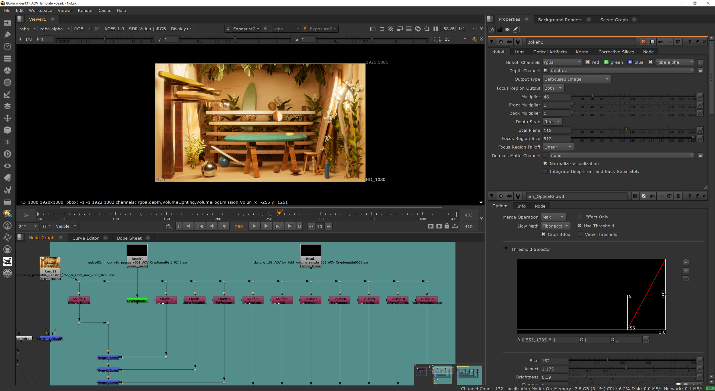Viewport: 715px width, 391px height.
Task: Jump to the first frame button
Action: click(x=188, y=226)
